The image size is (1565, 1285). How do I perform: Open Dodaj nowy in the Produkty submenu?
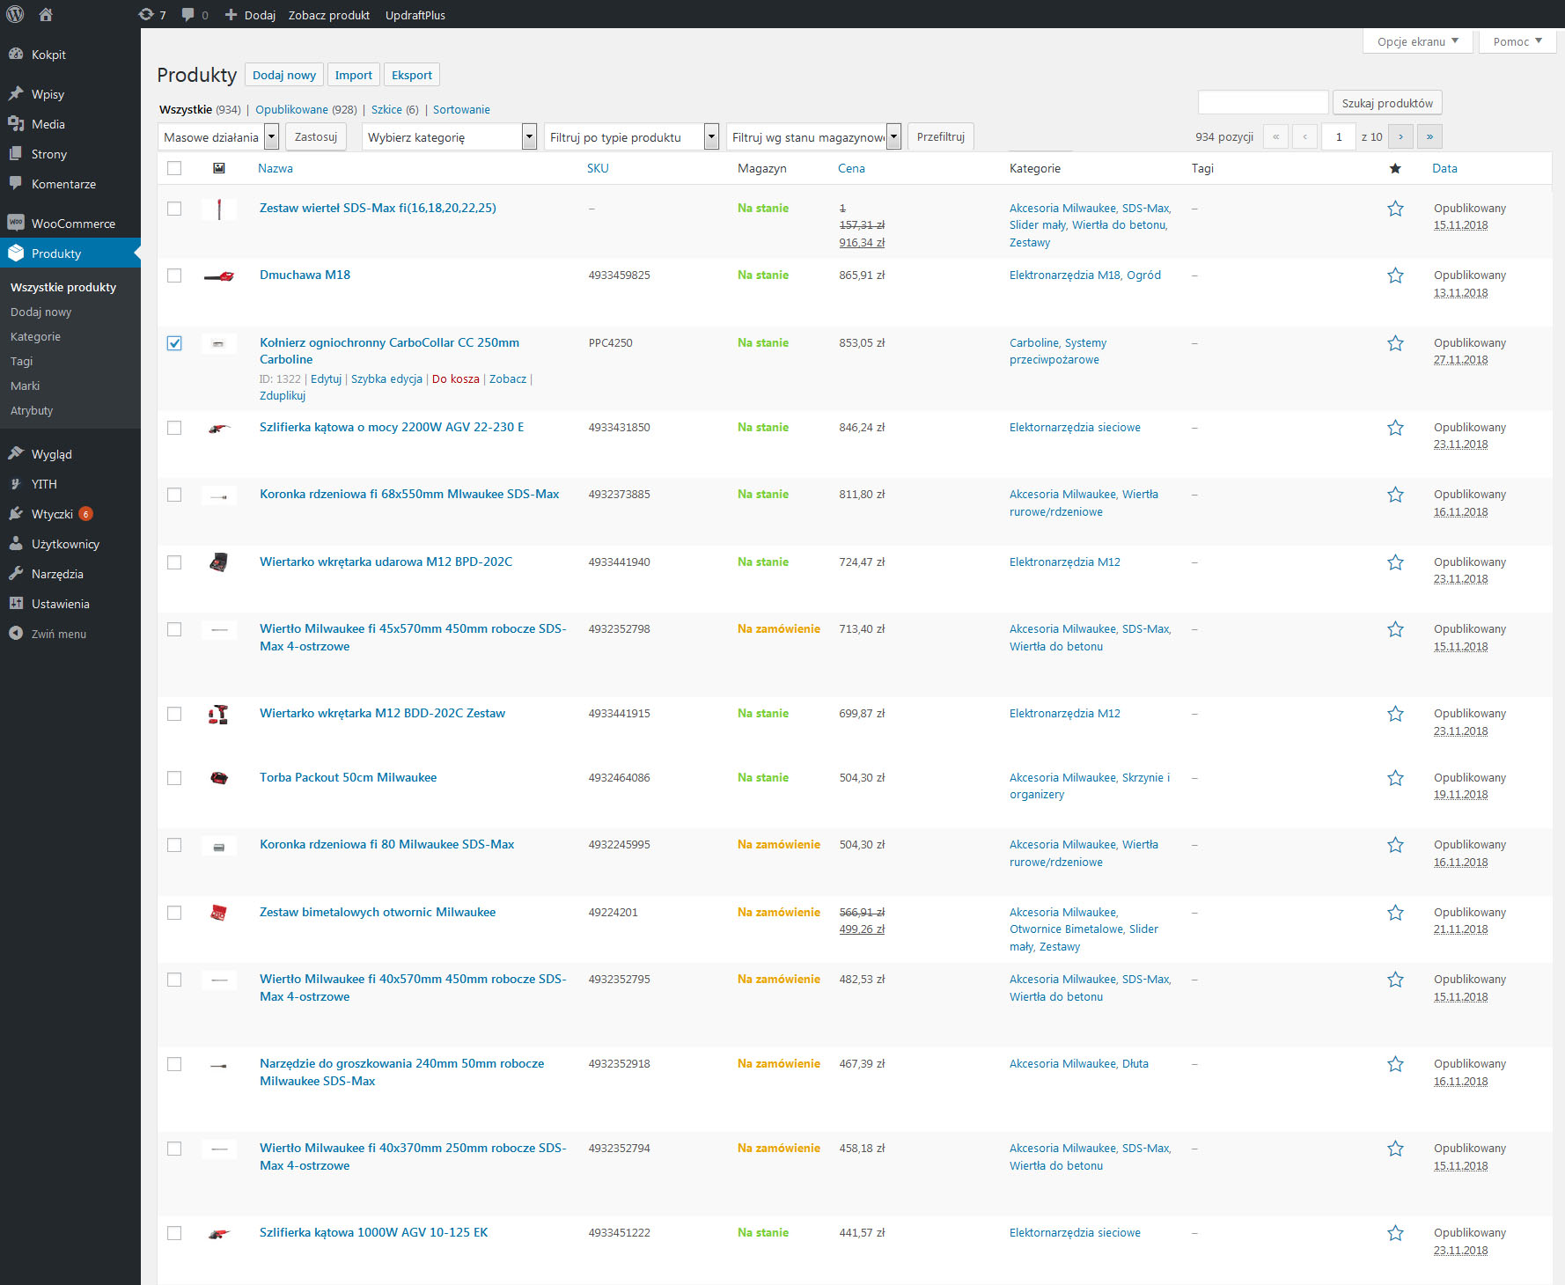40,312
